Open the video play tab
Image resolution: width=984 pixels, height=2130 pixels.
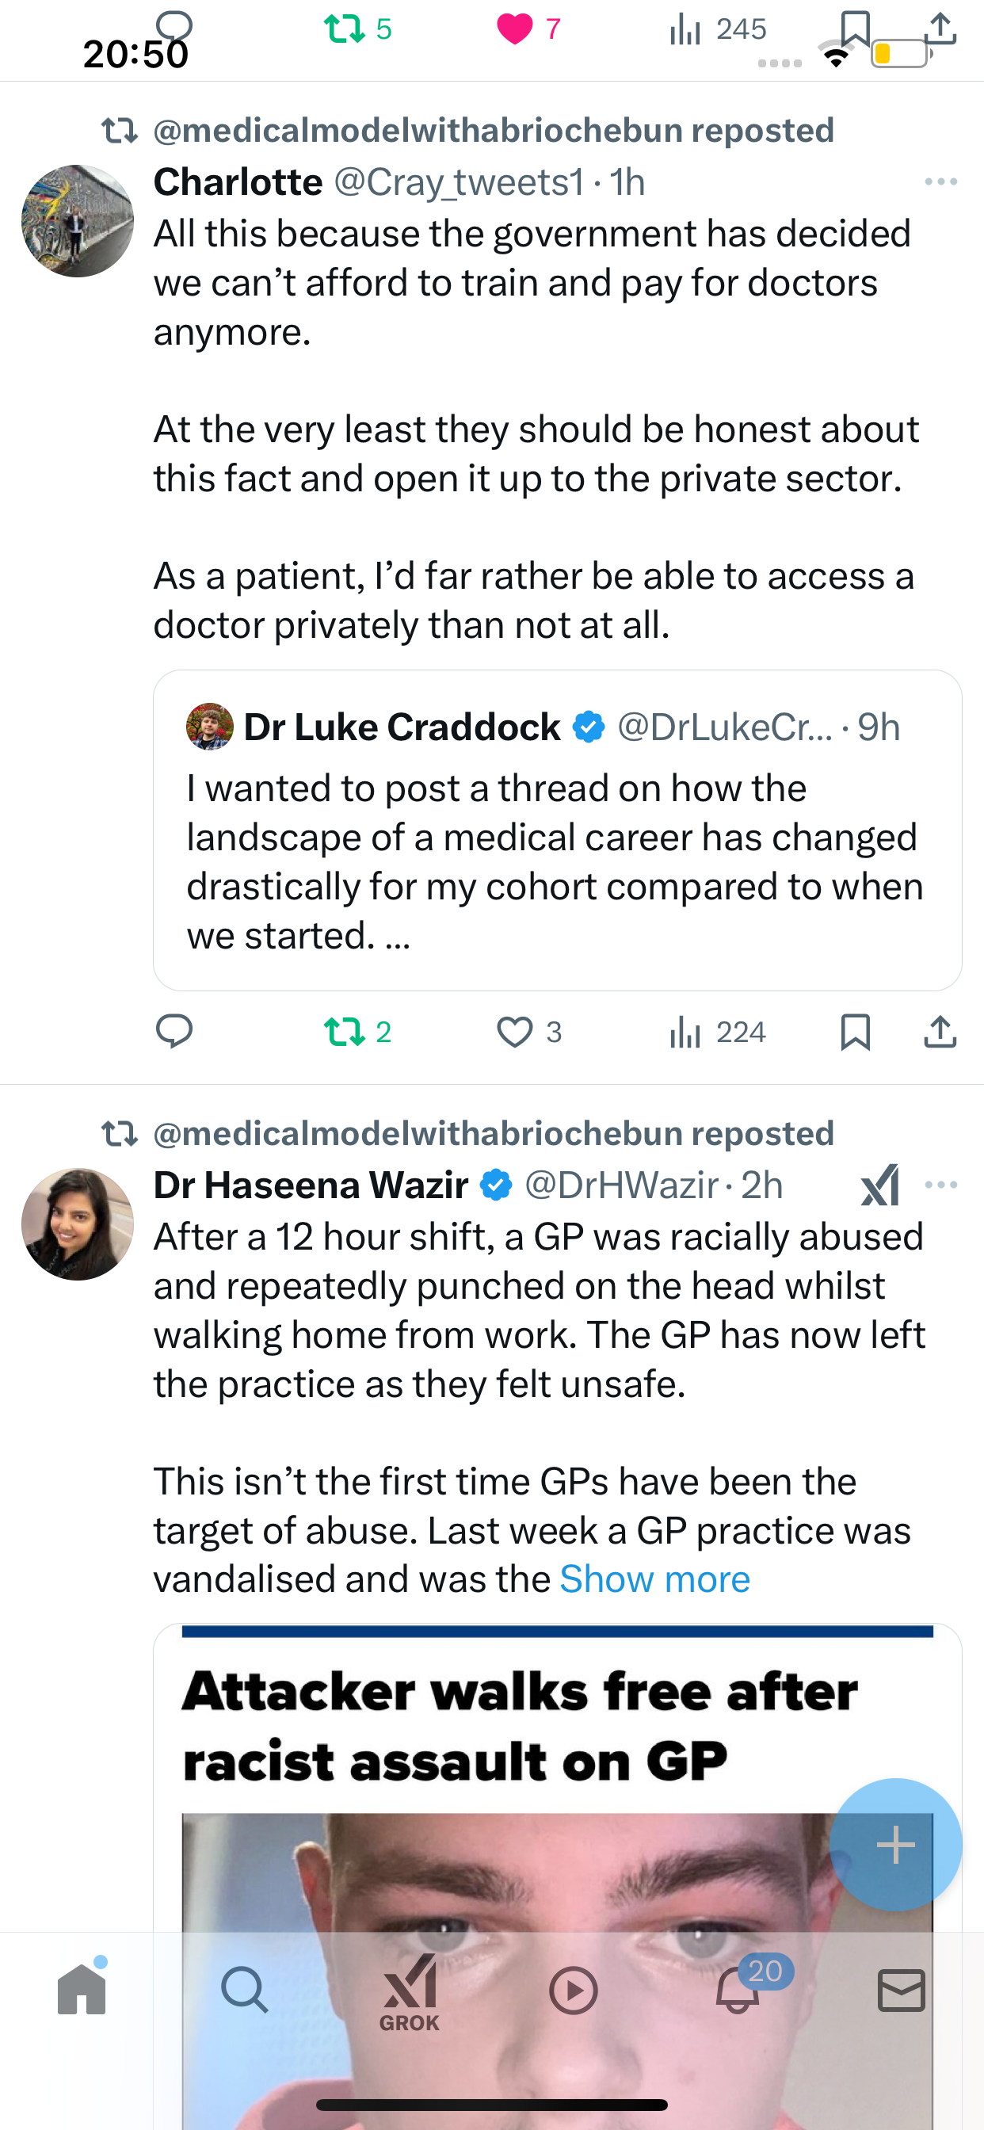[x=573, y=1990]
